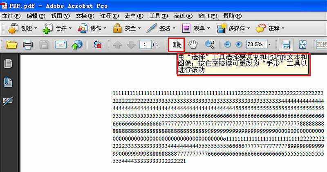Open the 注释 (Comments) menu in menu bar

(110, 16)
